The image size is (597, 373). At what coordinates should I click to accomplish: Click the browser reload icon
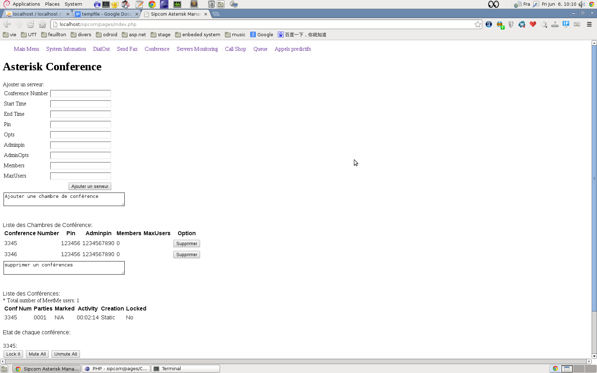click(31, 24)
